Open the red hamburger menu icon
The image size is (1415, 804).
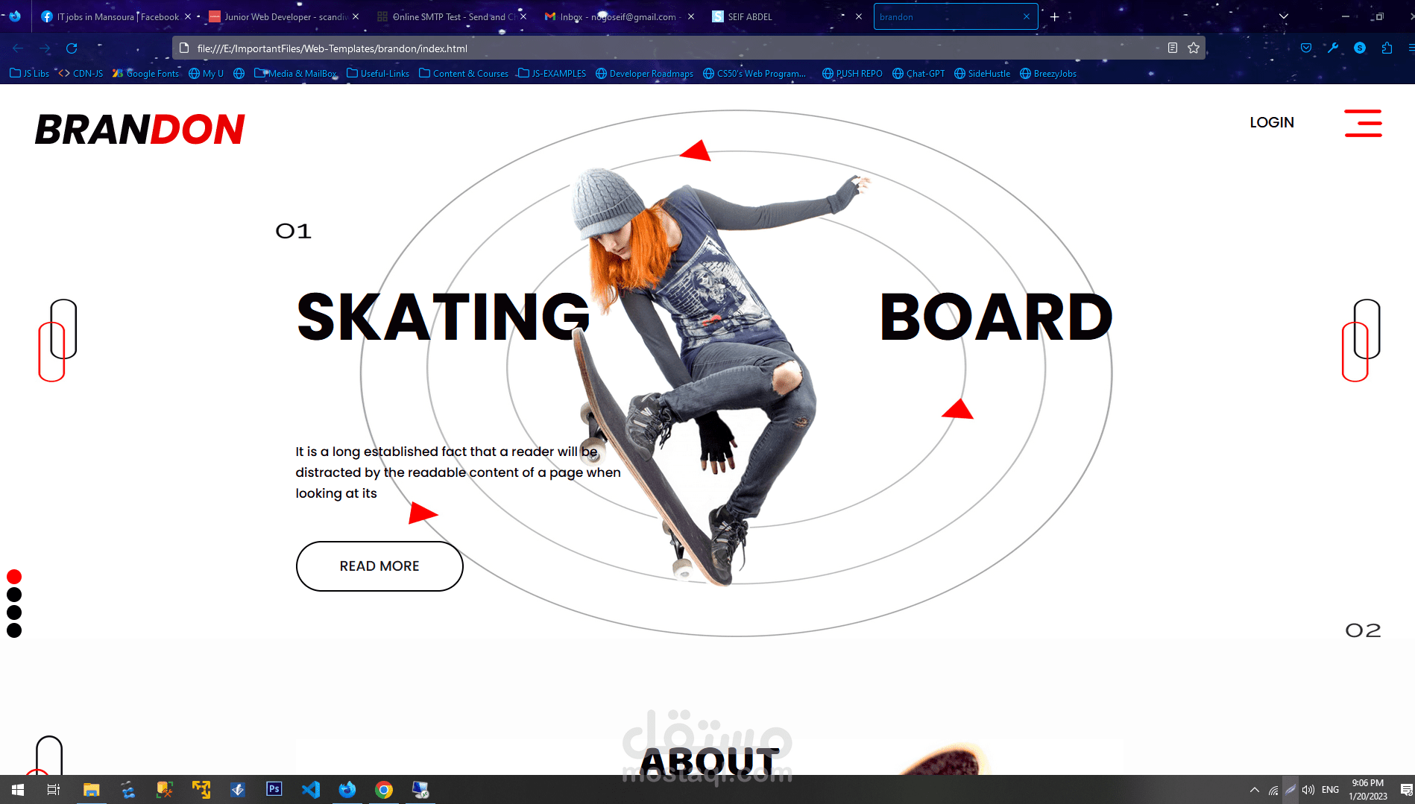click(1363, 123)
